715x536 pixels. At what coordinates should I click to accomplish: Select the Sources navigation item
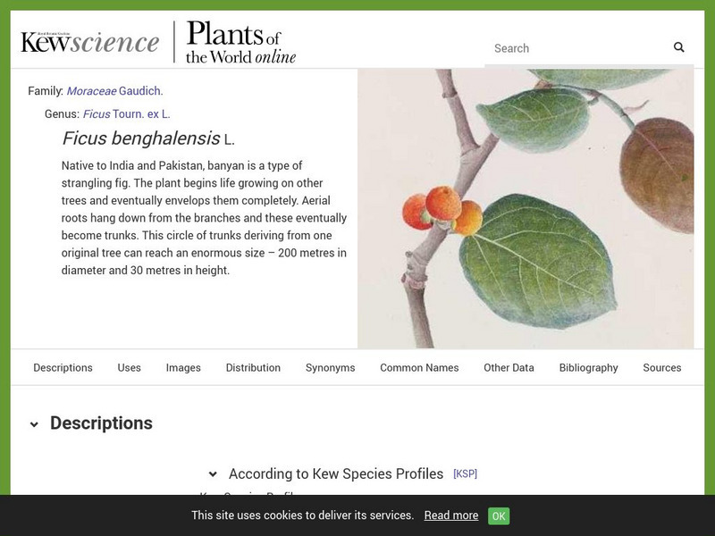tap(664, 367)
